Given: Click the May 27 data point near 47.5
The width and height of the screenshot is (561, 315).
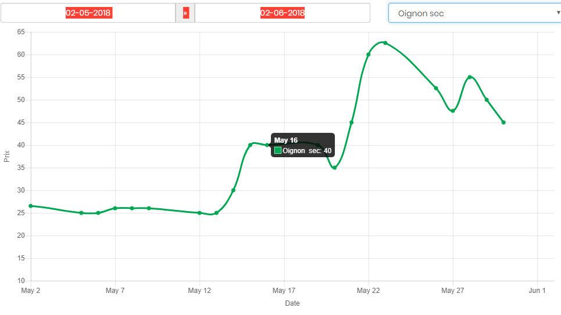Looking at the screenshot, I should (x=453, y=111).
